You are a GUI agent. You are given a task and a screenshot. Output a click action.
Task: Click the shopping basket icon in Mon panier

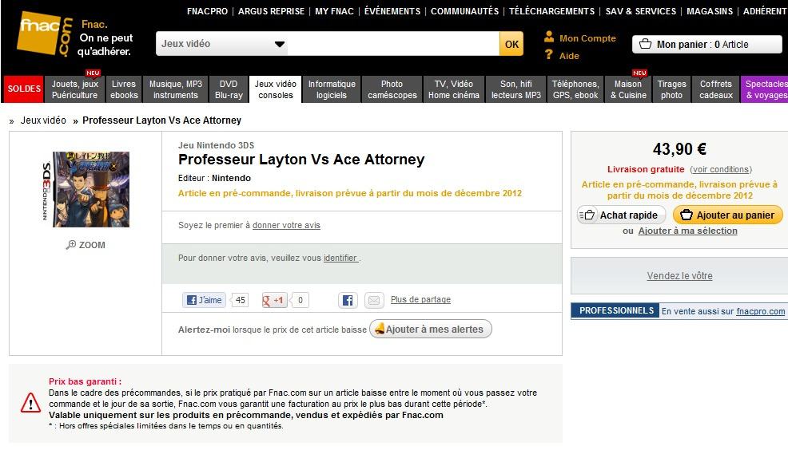coord(645,44)
